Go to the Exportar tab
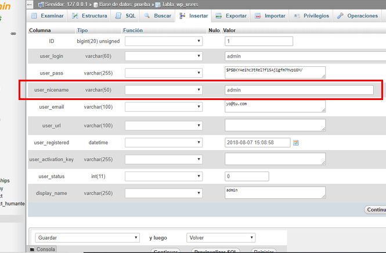 [231, 16]
